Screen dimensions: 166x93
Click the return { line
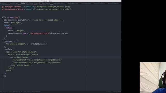coord(10,28)
